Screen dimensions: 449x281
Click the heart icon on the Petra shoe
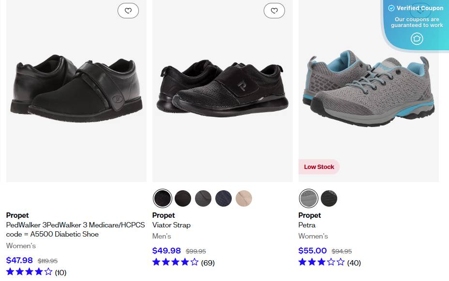coord(421,9)
